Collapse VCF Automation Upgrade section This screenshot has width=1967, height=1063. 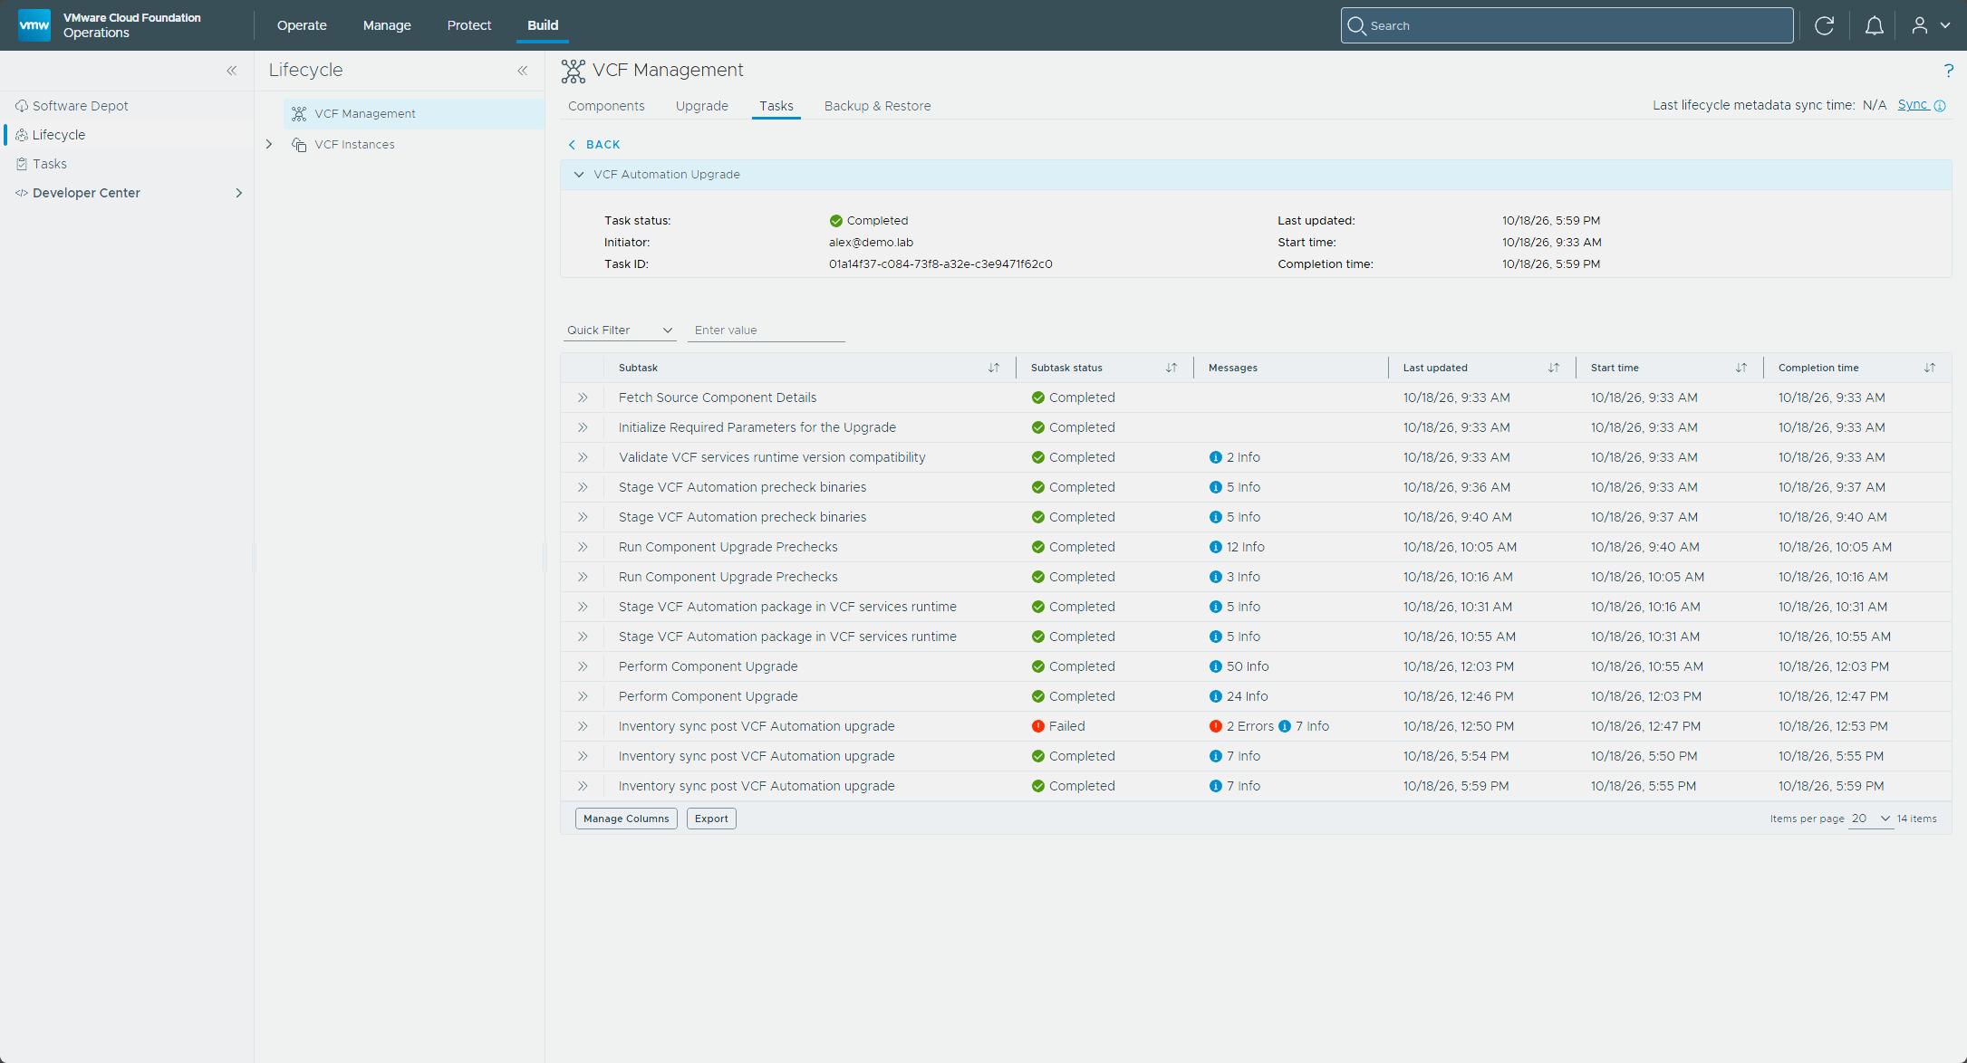(579, 175)
